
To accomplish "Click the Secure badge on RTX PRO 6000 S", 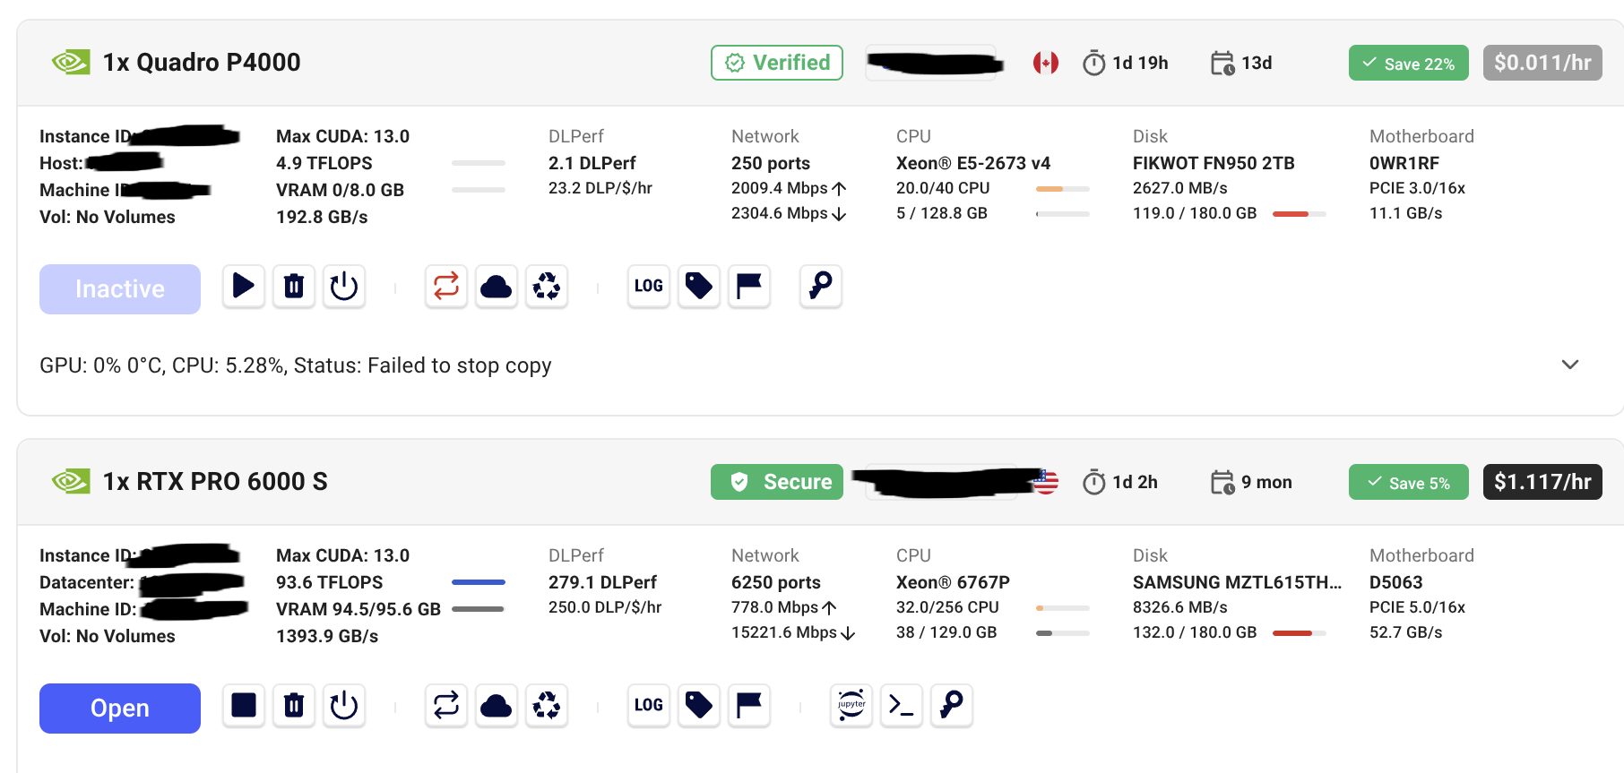I will [777, 482].
